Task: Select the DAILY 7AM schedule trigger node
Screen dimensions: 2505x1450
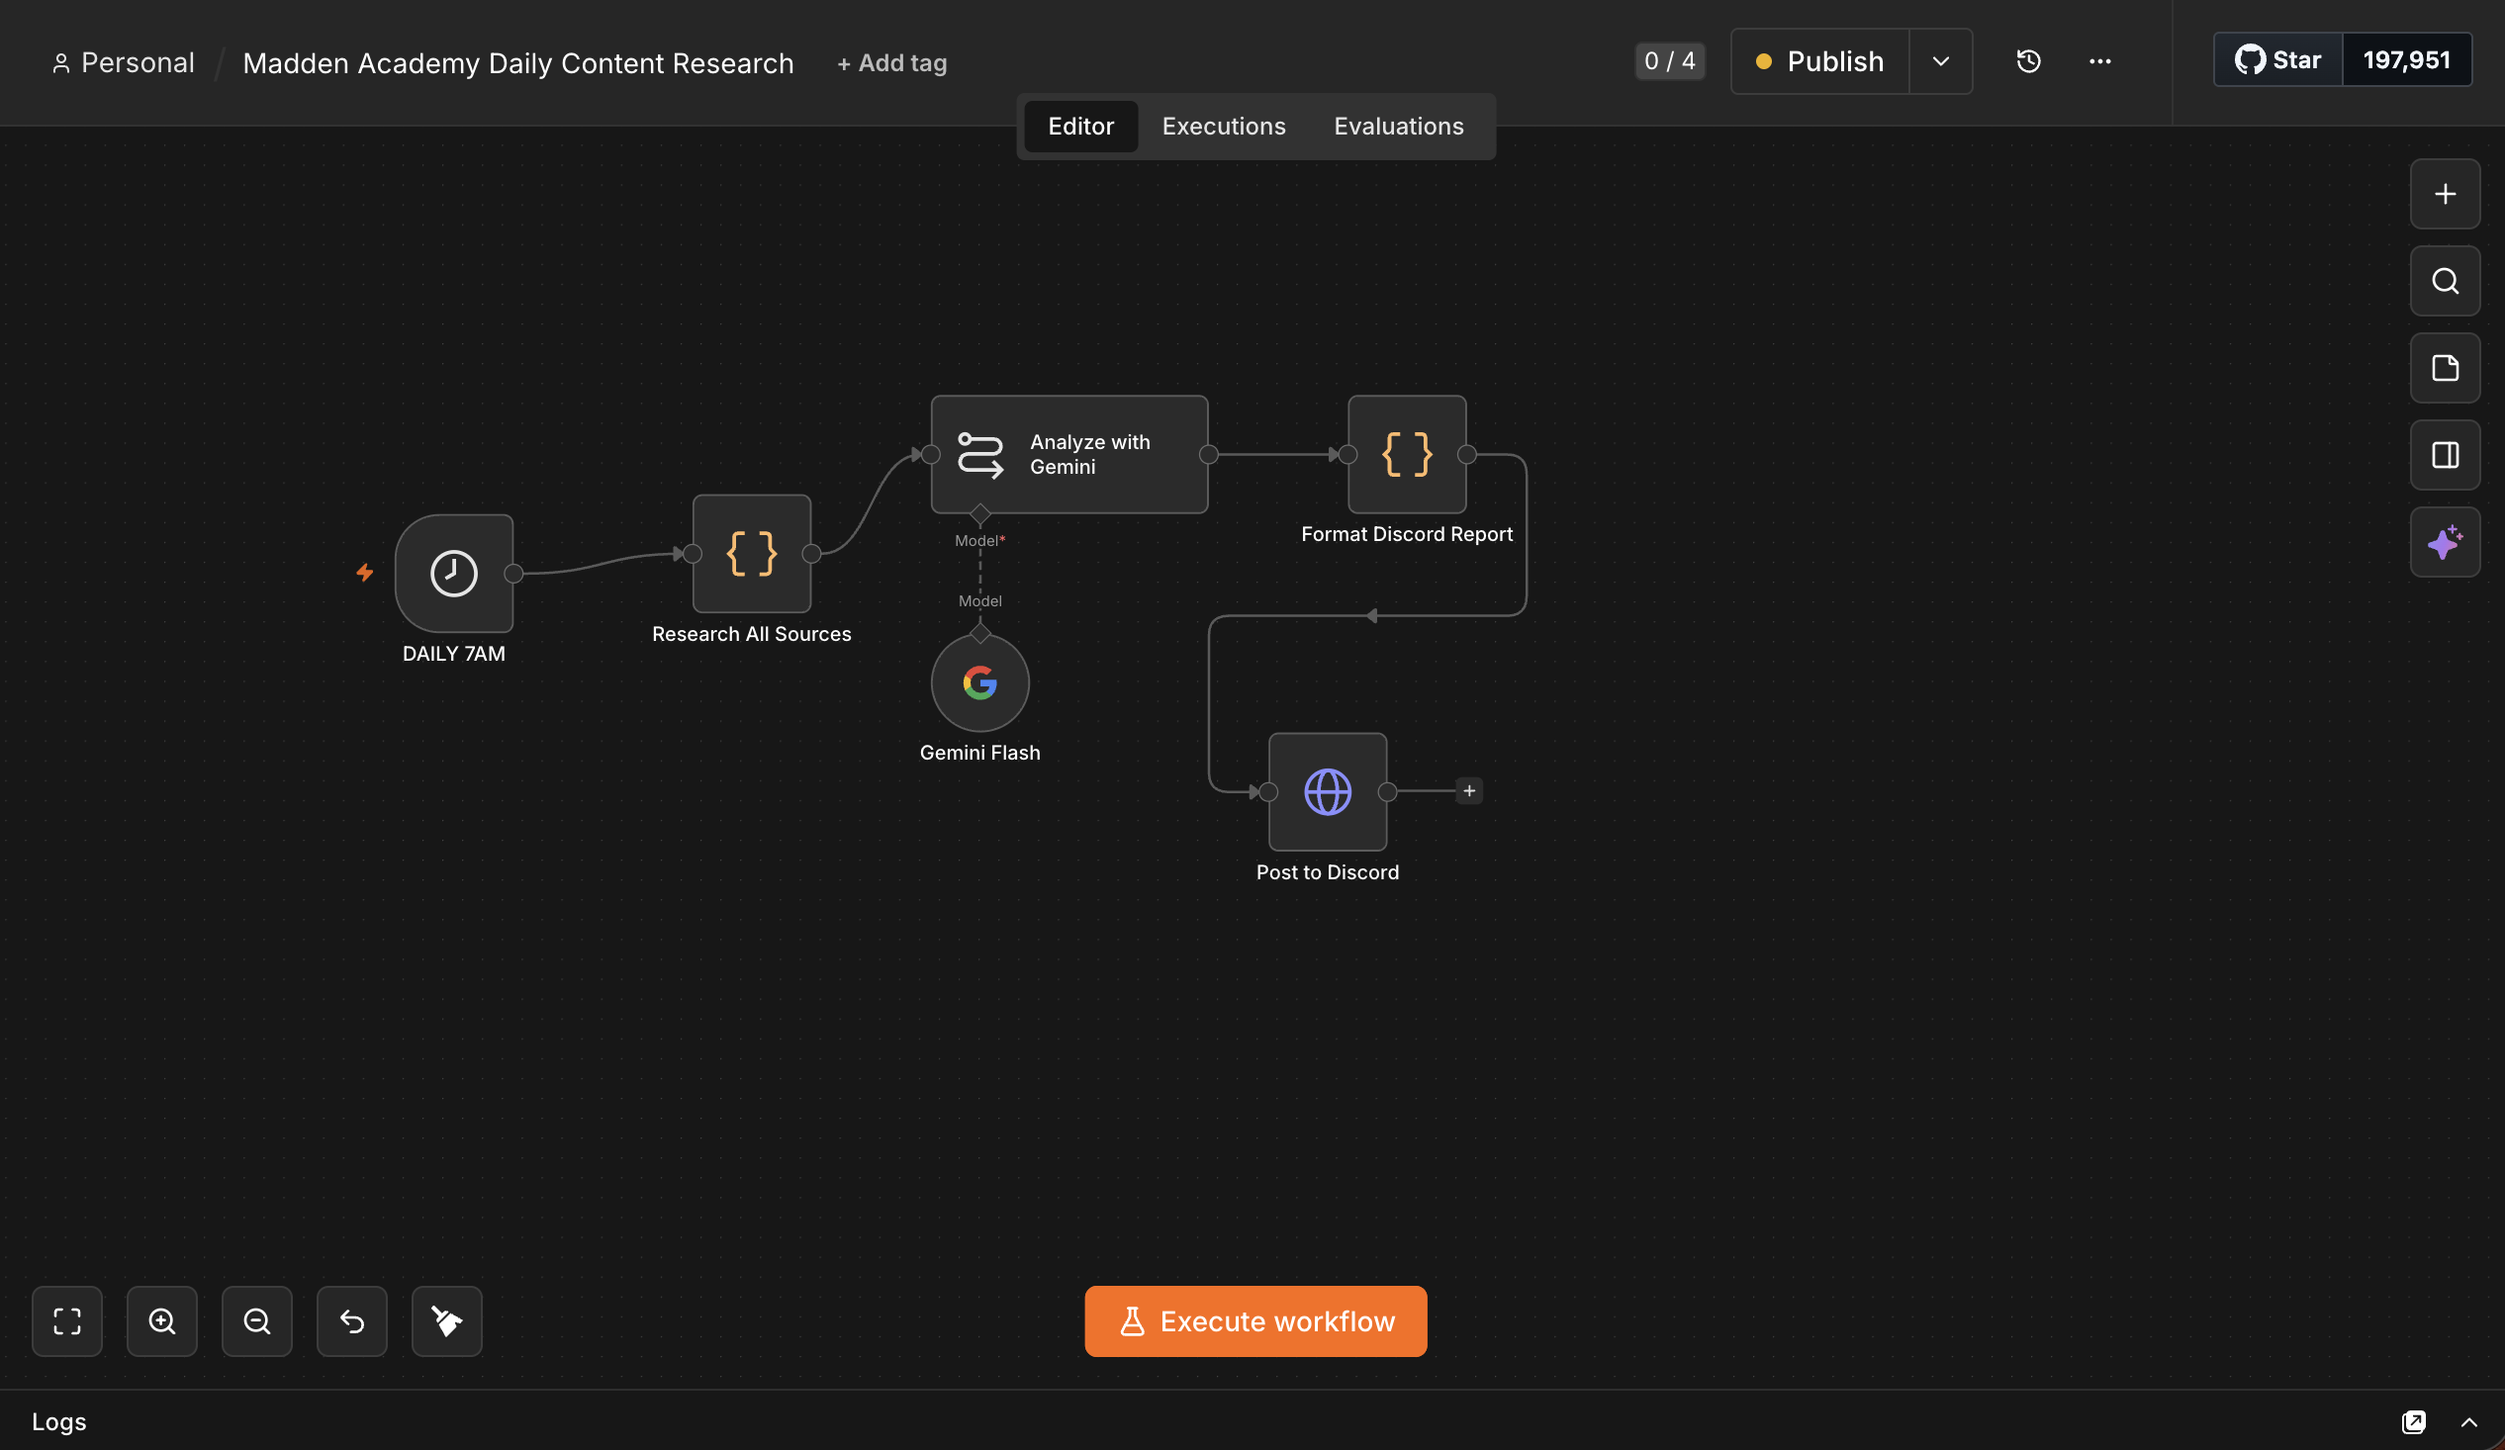Action: [453, 573]
